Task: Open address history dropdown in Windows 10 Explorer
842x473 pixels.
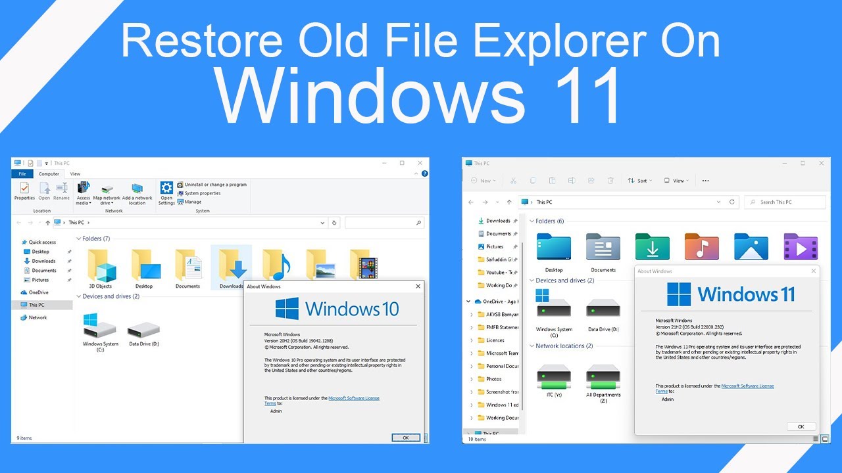Action: [322, 223]
